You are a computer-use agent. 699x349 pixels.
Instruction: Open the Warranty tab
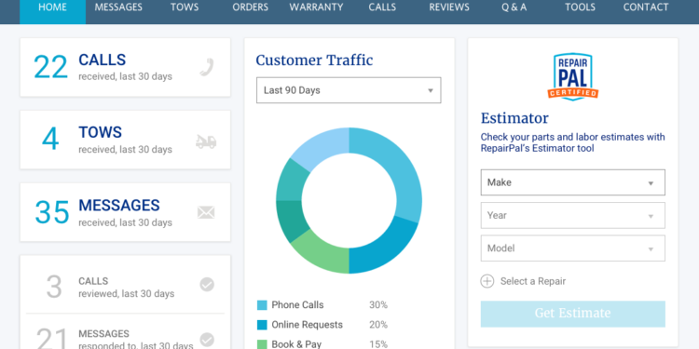[x=316, y=7]
